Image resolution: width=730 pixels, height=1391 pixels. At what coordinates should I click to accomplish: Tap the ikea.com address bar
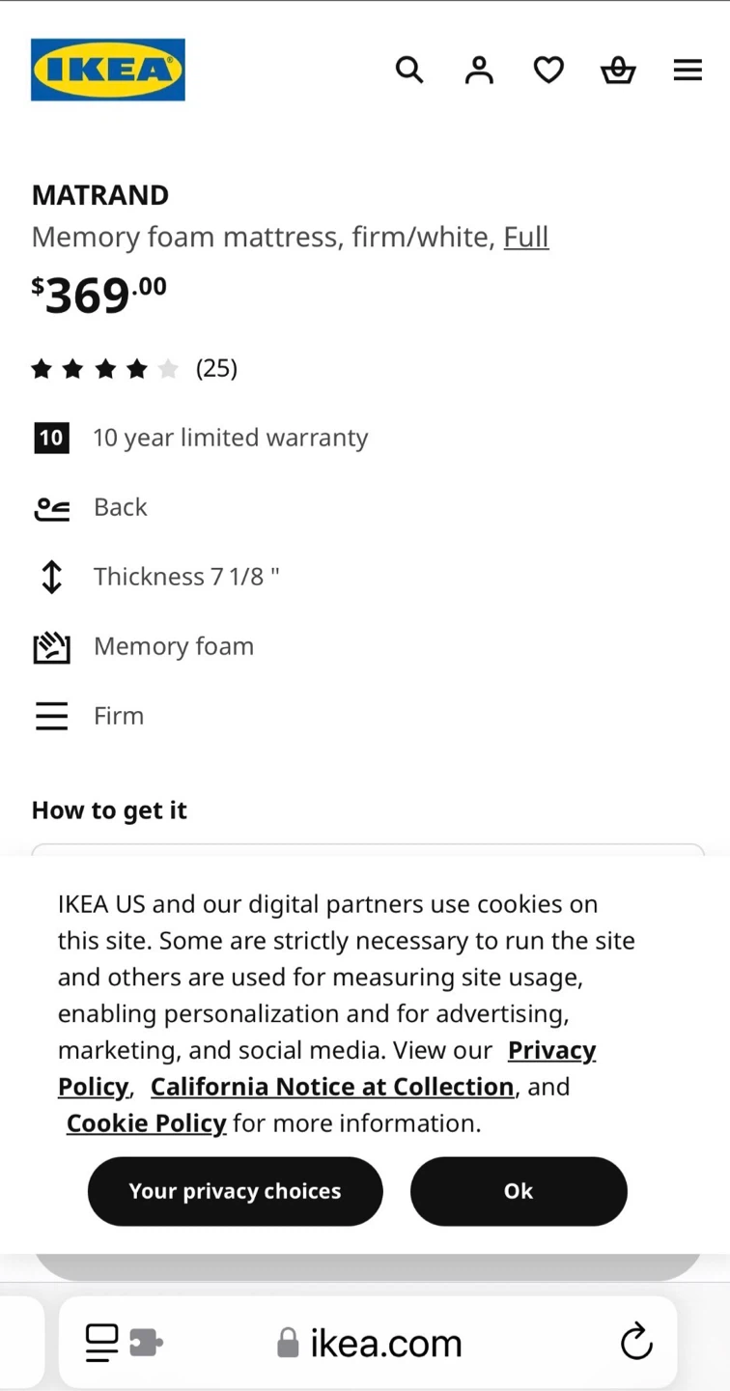384,1342
